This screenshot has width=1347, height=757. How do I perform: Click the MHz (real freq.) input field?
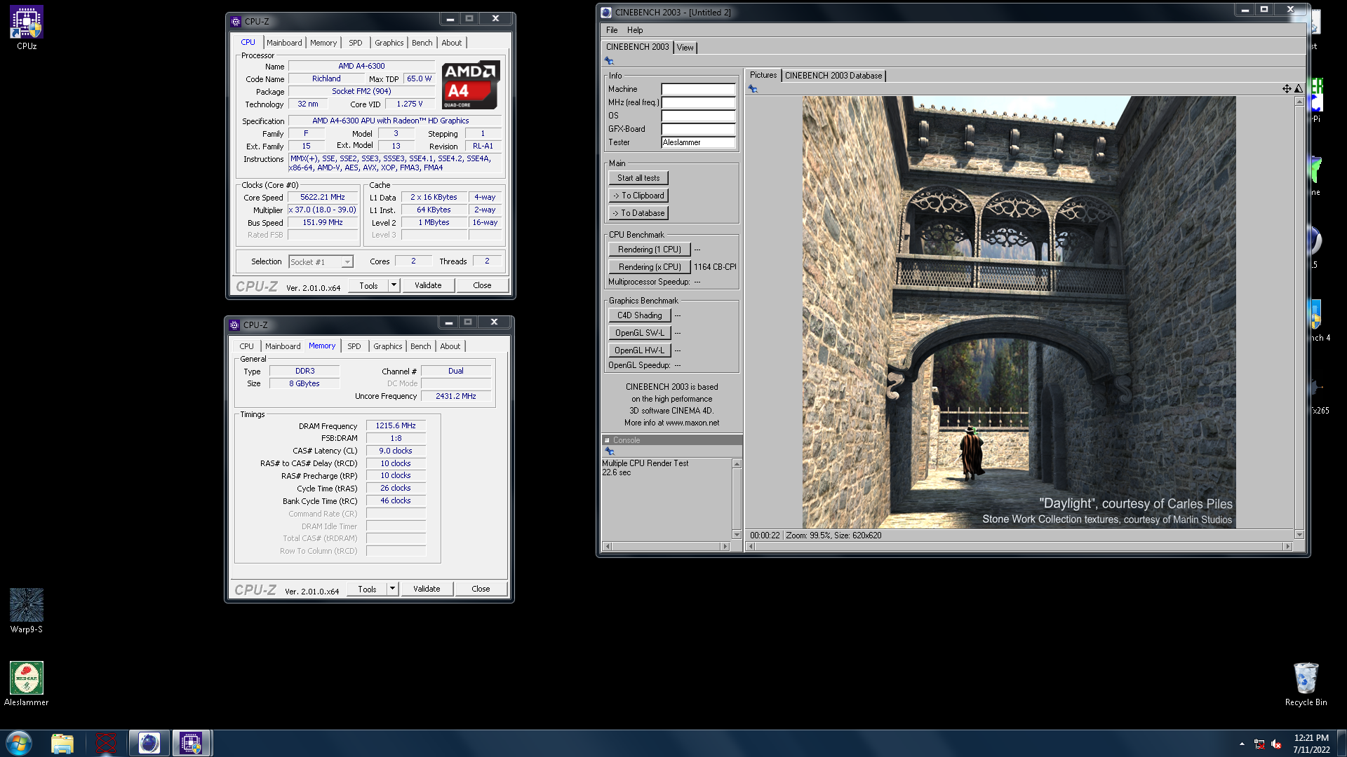tap(698, 102)
